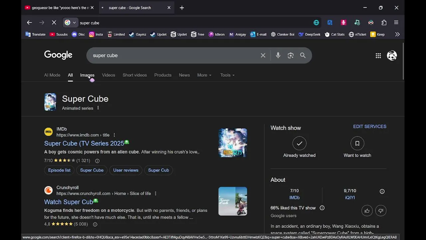Open the Cat Stats bookmark
426x240 pixels.
coord(334,34)
